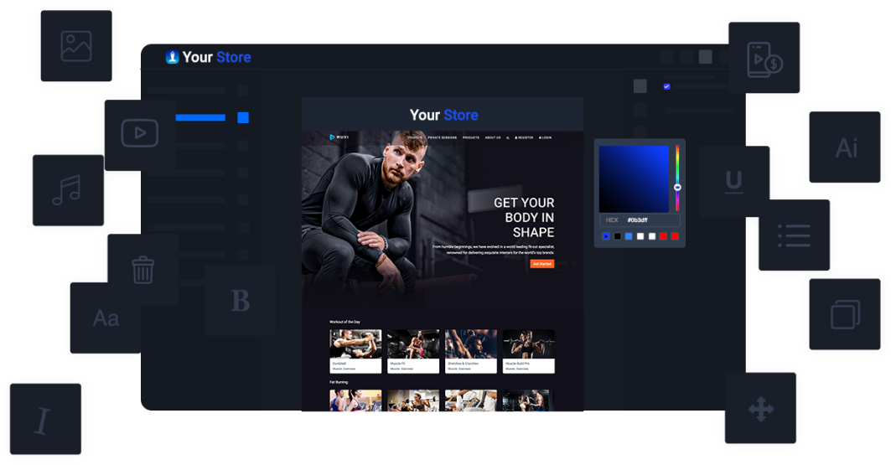Click the Aa font size icon
Viewport: 891px width, 465px height.
(x=106, y=318)
